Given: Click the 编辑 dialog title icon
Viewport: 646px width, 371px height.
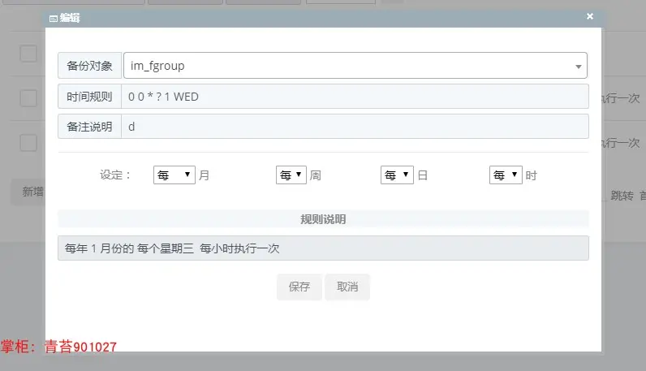Looking at the screenshot, I should click(x=53, y=19).
